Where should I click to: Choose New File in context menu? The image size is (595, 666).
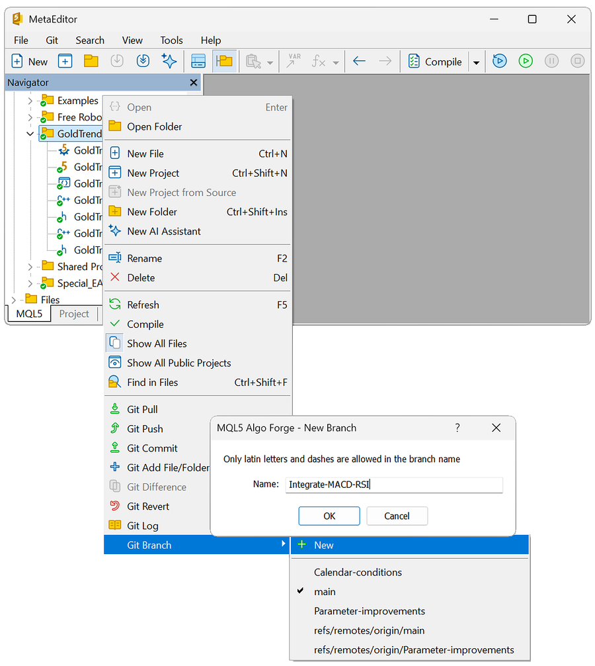click(198, 154)
